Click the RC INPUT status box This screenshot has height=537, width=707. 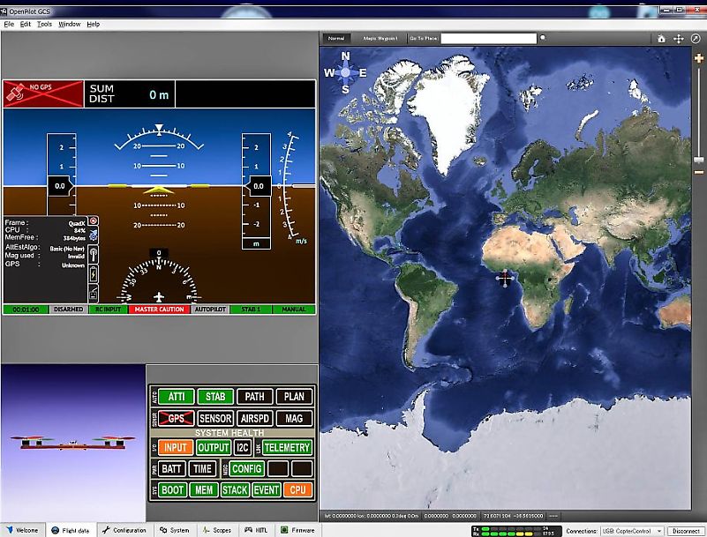coord(109,310)
